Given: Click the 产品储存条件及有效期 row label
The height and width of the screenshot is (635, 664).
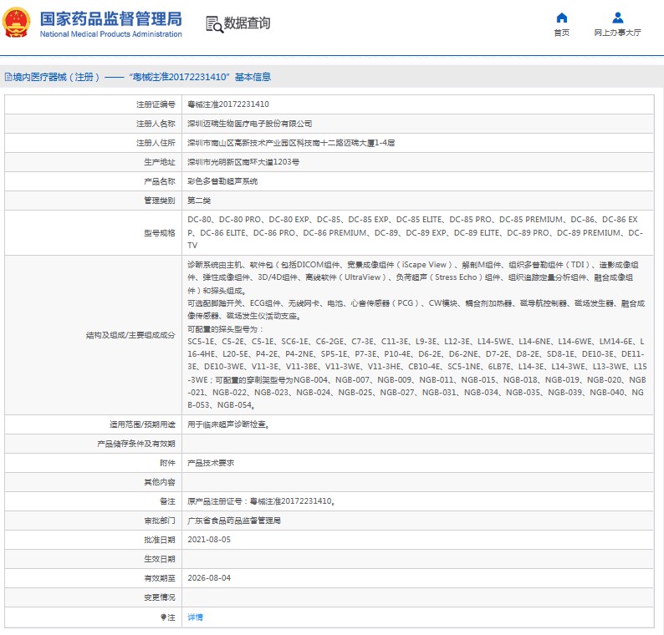Looking at the screenshot, I should [x=136, y=444].
